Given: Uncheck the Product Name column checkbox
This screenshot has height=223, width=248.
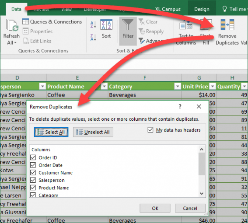Looking at the screenshot, I should pyautogui.click(x=33, y=188).
